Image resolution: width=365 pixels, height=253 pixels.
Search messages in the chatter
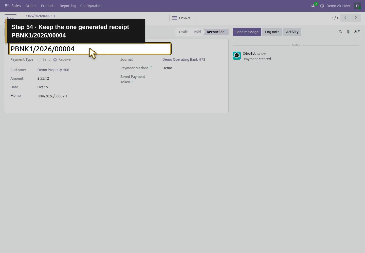[341, 32]
